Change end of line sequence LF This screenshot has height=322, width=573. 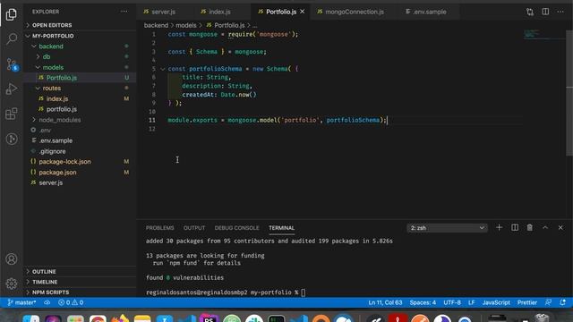(x=472, y=302)
